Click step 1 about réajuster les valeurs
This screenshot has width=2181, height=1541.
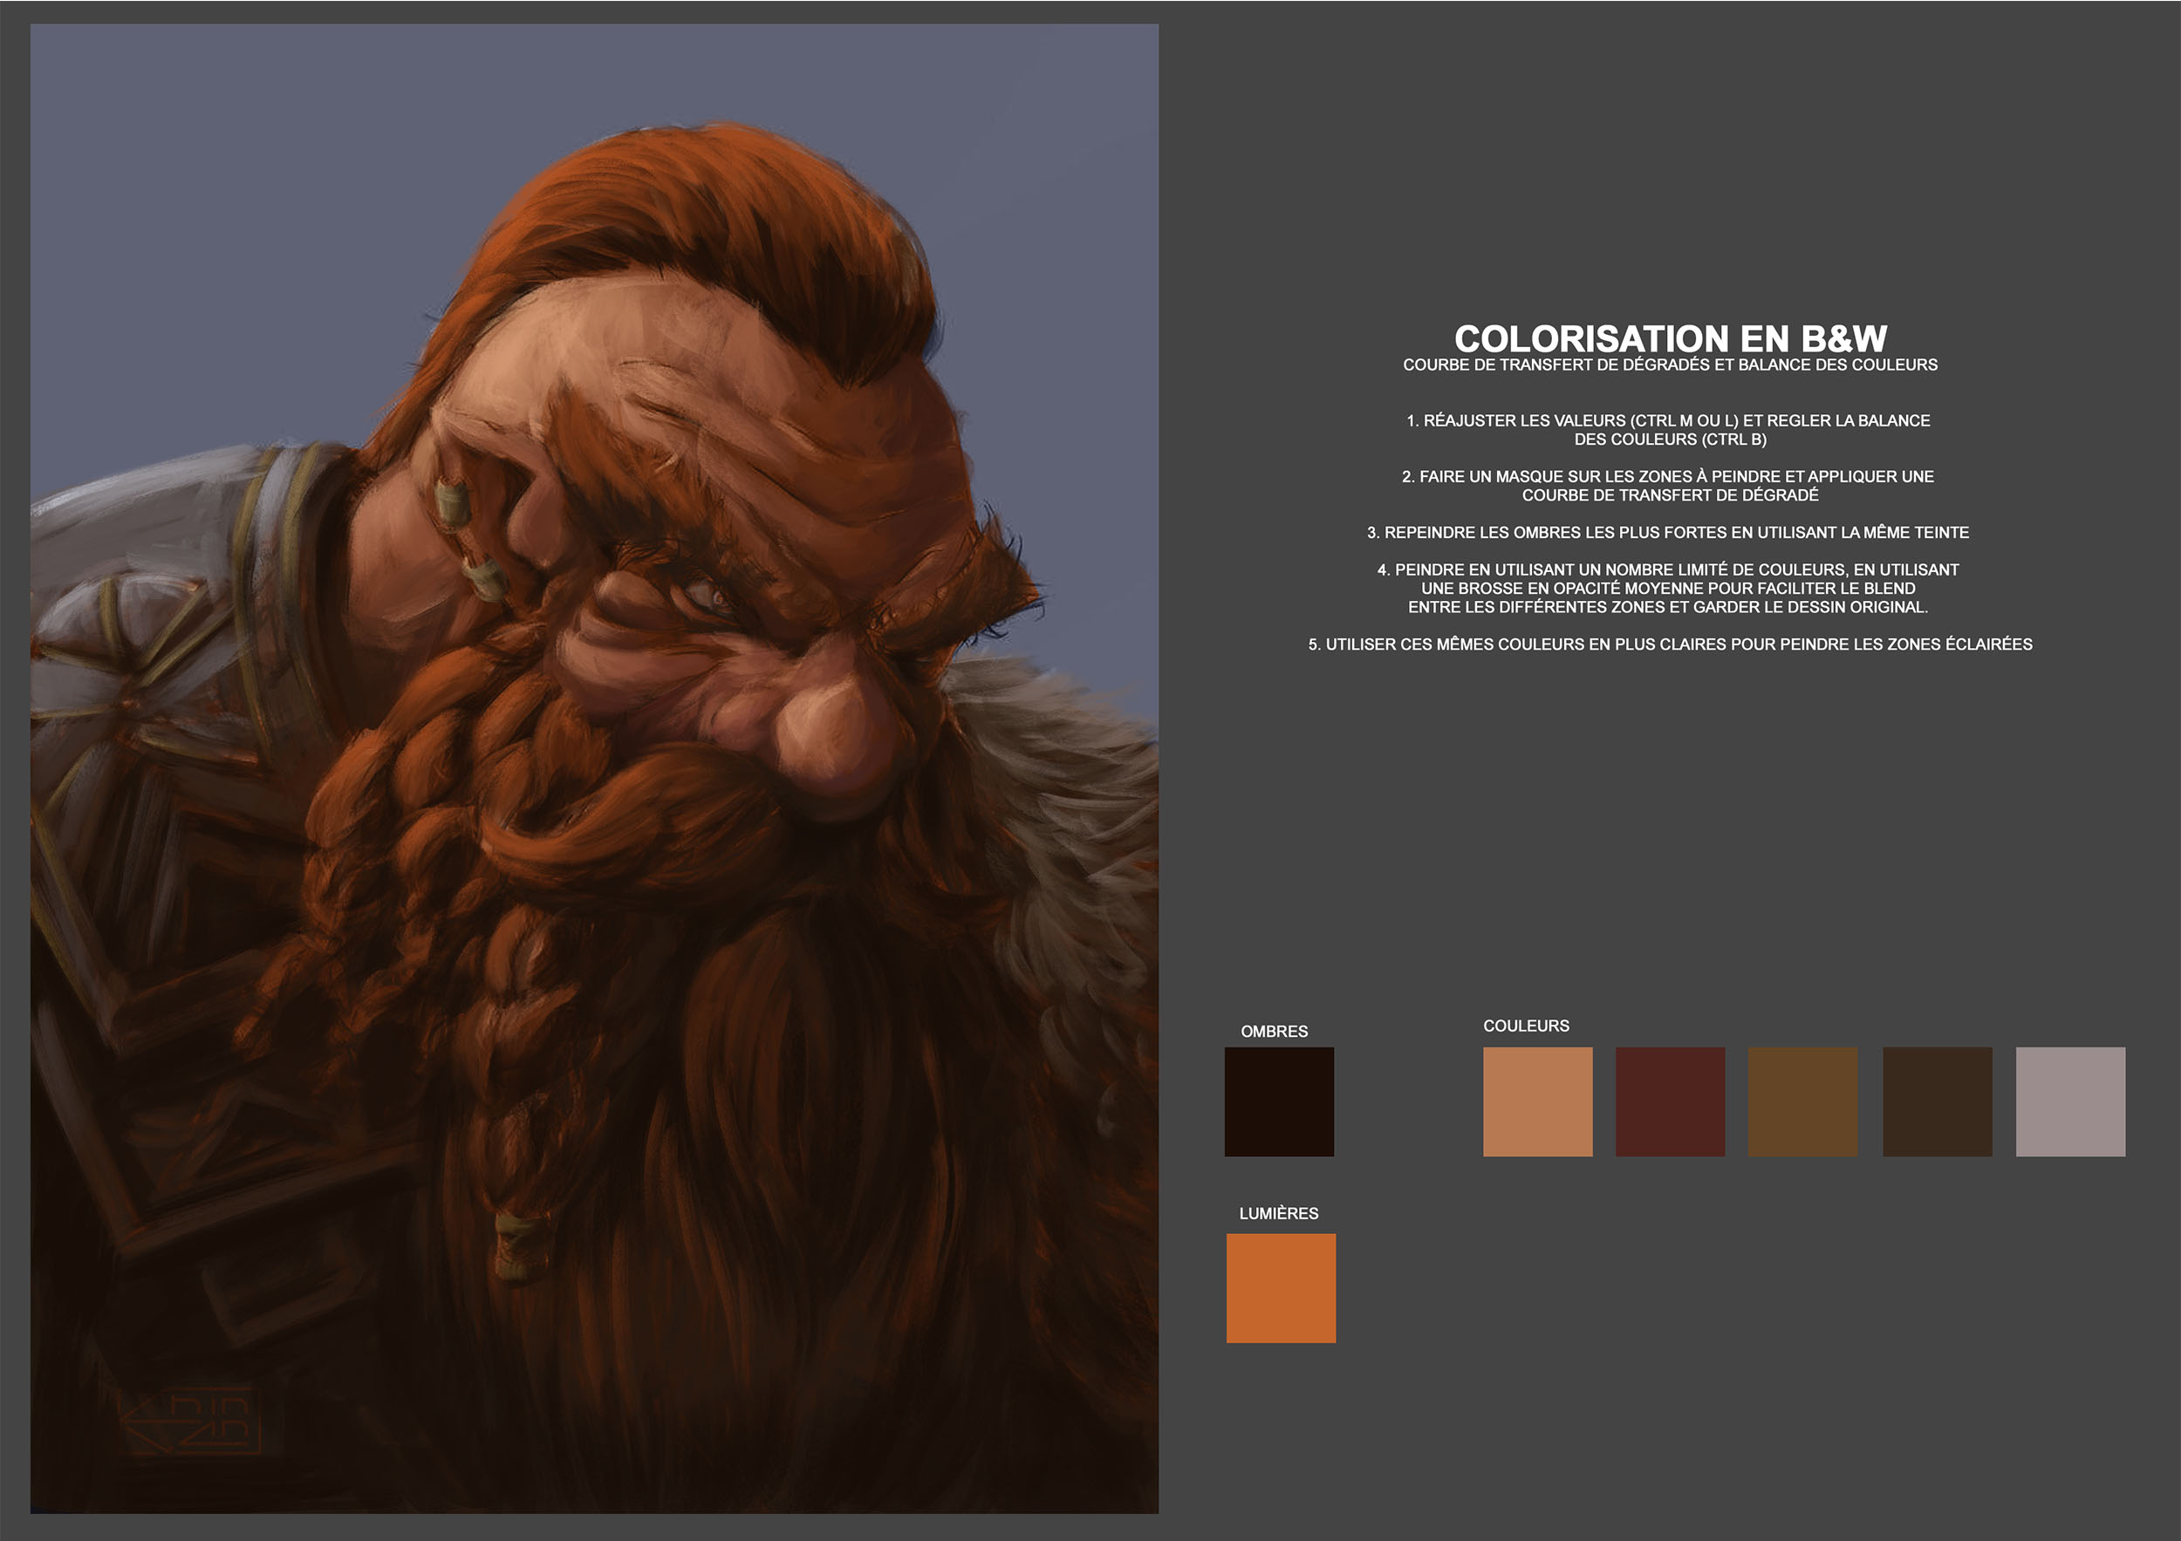pyautogui.click(x=1669, y=430)
